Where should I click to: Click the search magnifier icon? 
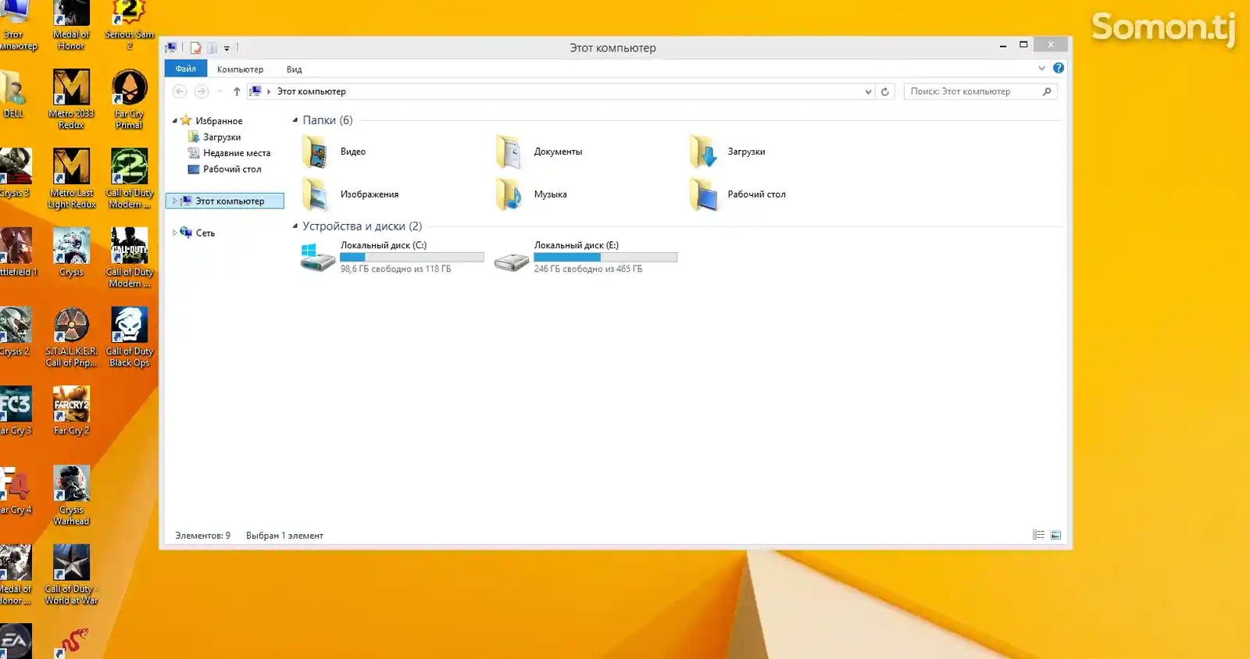(1047, 91)
